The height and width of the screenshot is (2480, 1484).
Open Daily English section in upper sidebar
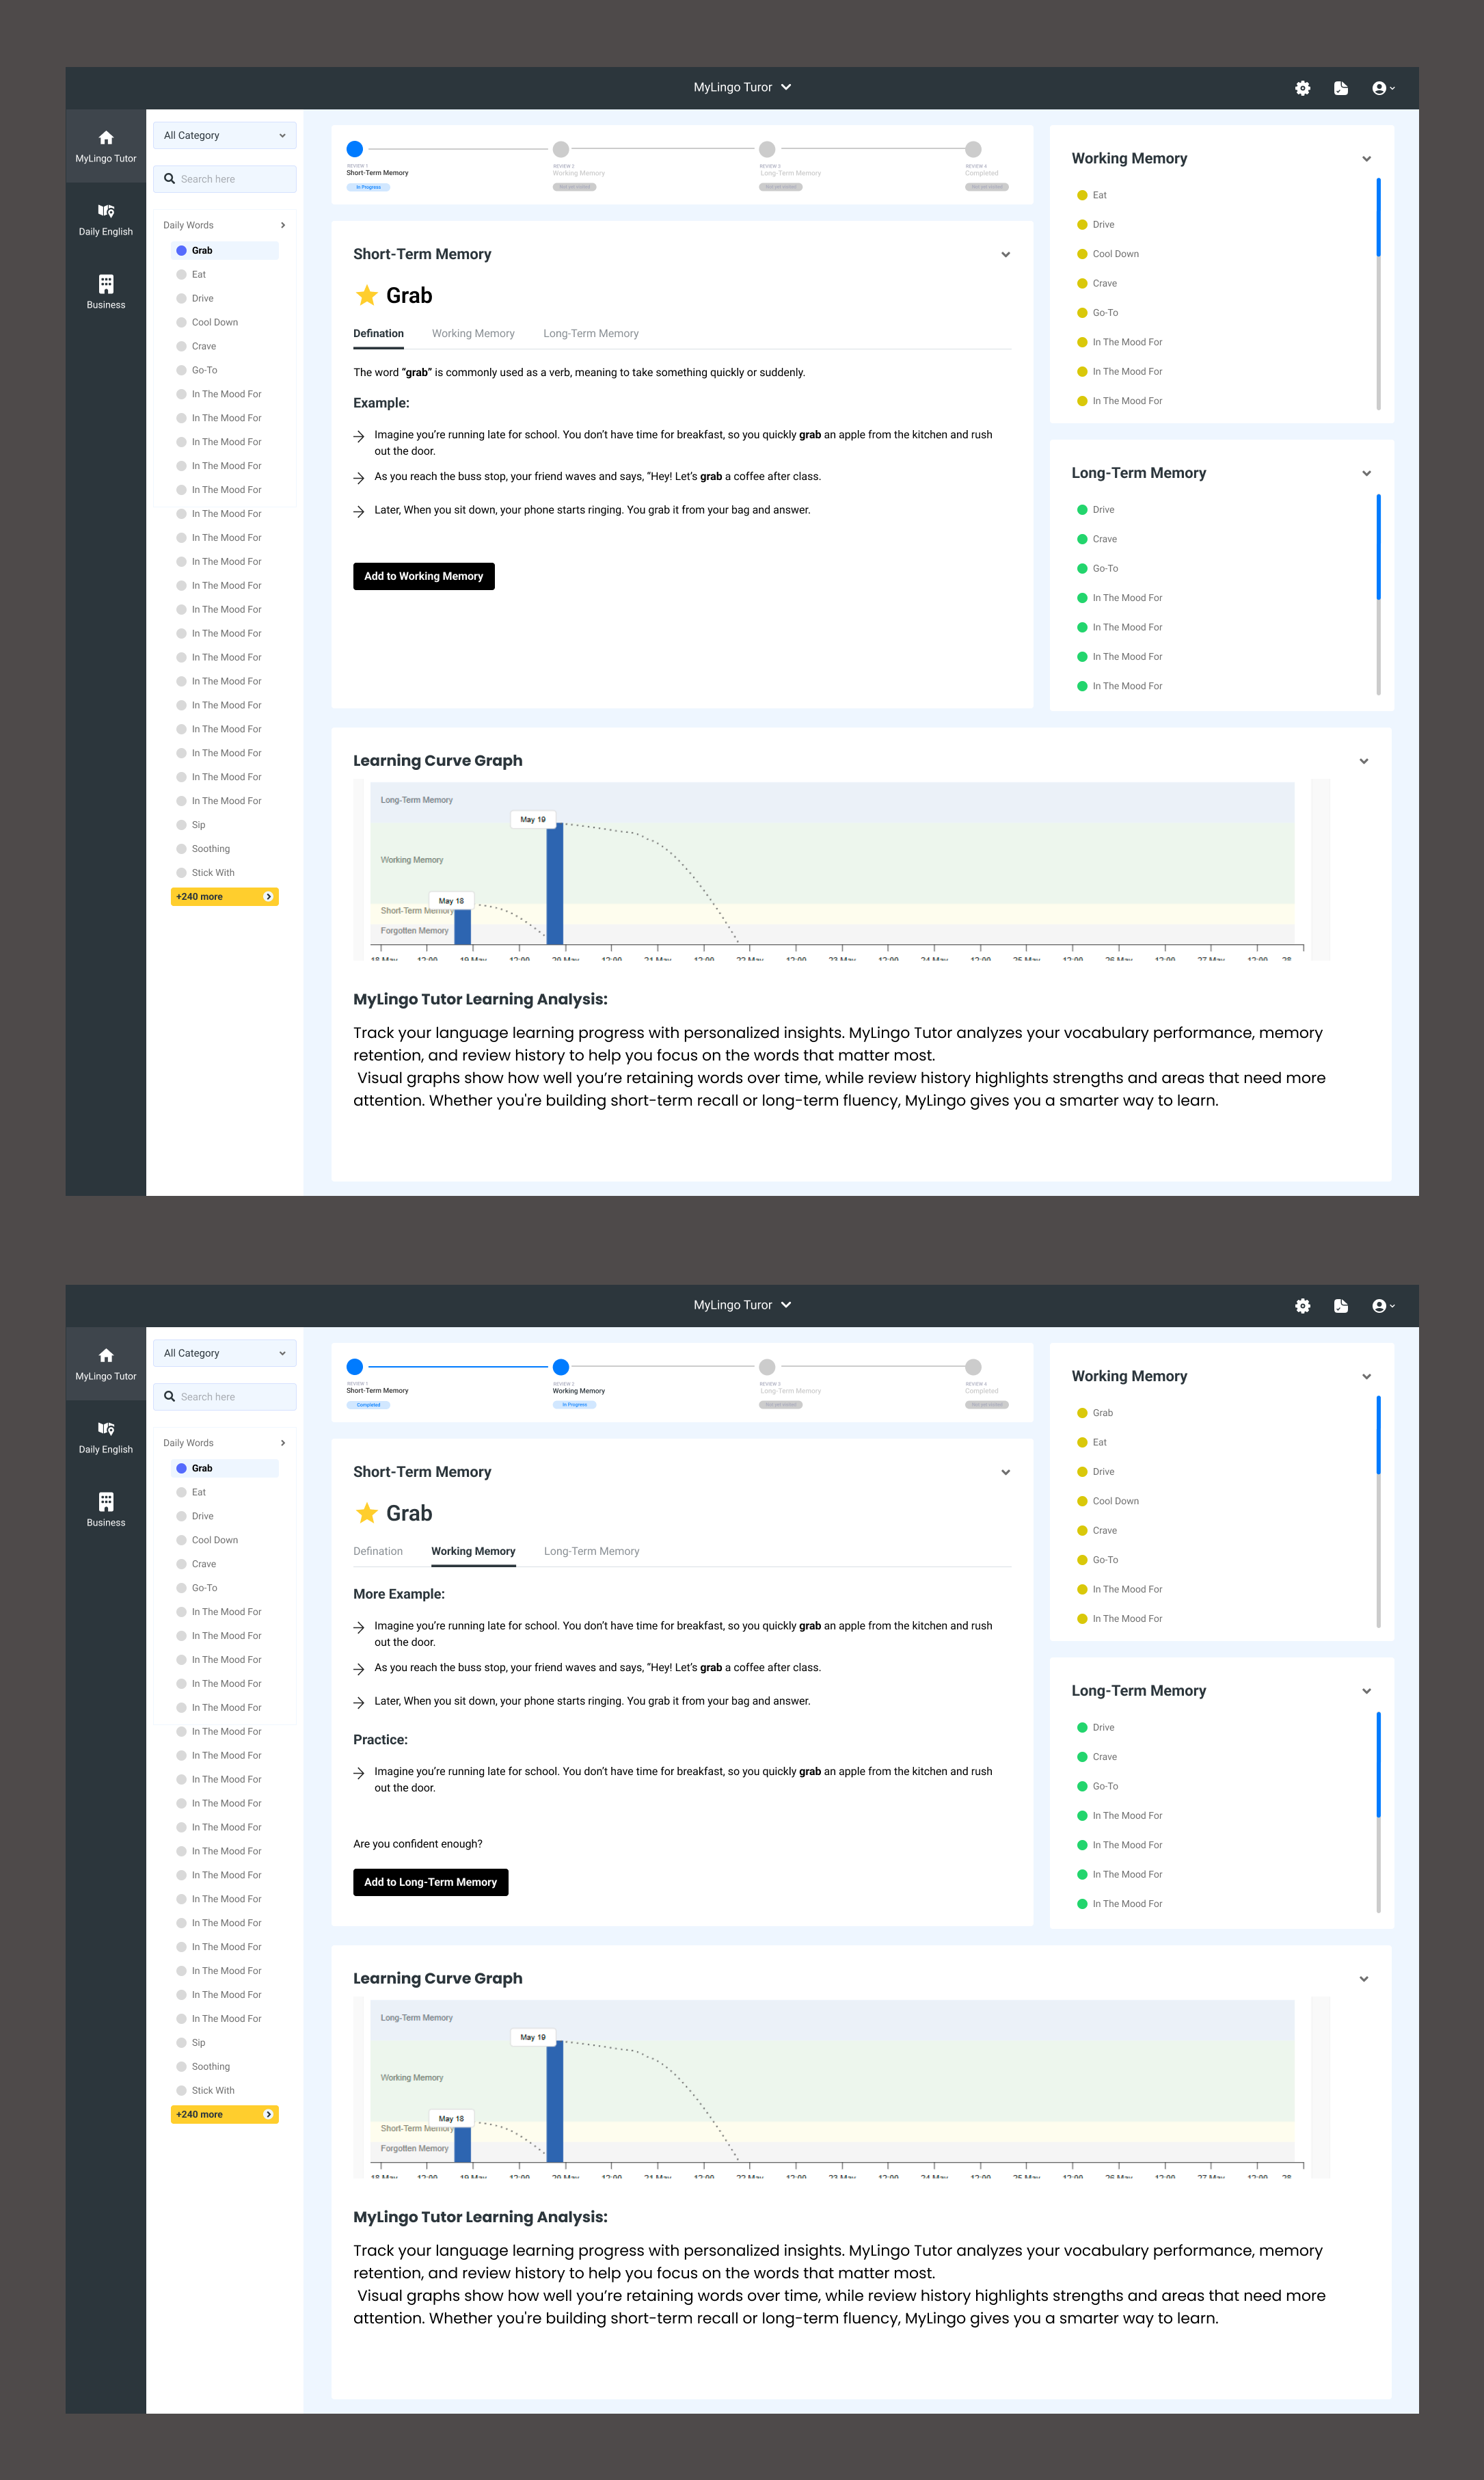106,220
